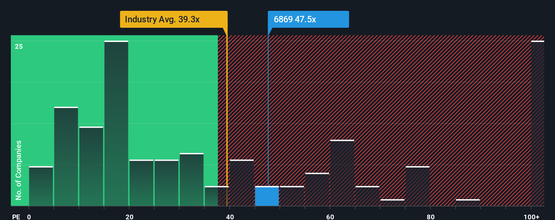
Task: Select the bar for the 5-10 PE range
Action: 66,156
